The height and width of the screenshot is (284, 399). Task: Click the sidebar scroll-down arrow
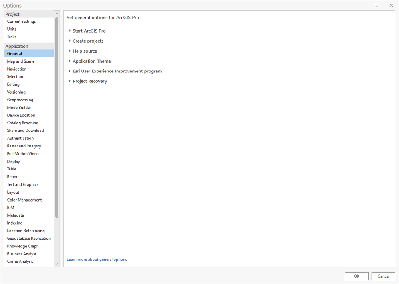[x=56, y=264]
